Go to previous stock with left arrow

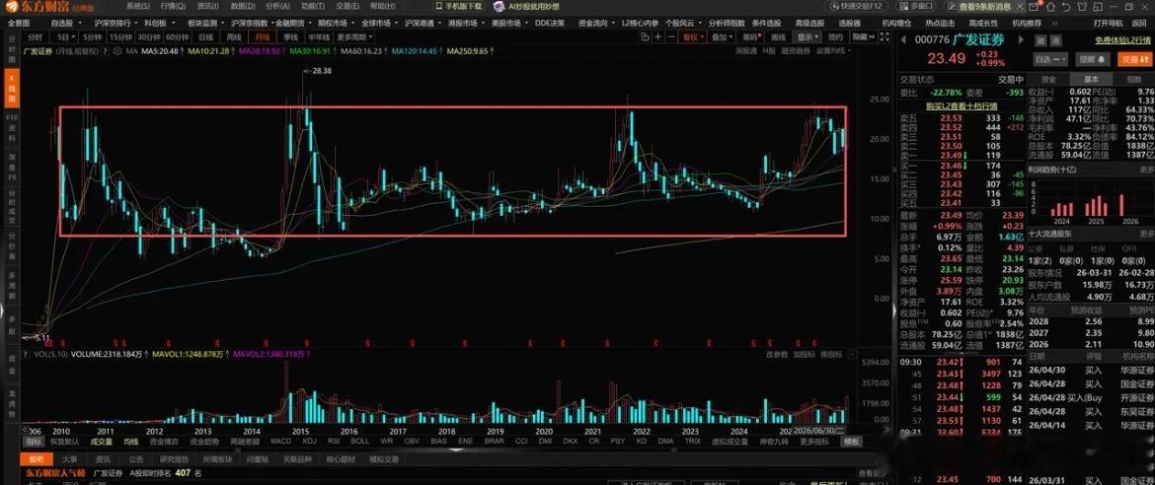(904, 39)
